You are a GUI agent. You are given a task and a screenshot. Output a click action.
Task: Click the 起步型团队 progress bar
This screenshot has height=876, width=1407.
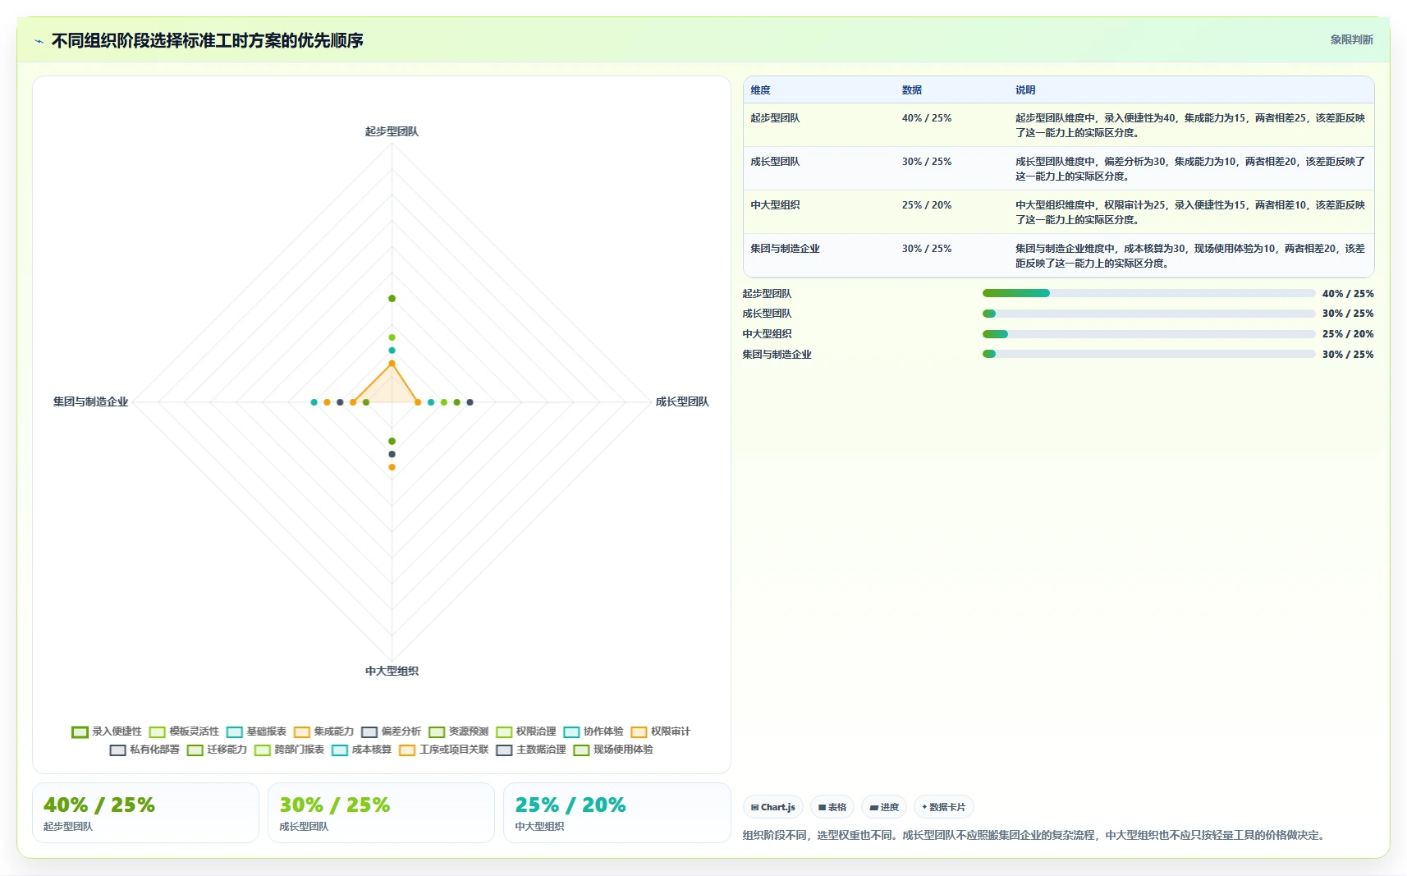click(x=1148, y=293)
